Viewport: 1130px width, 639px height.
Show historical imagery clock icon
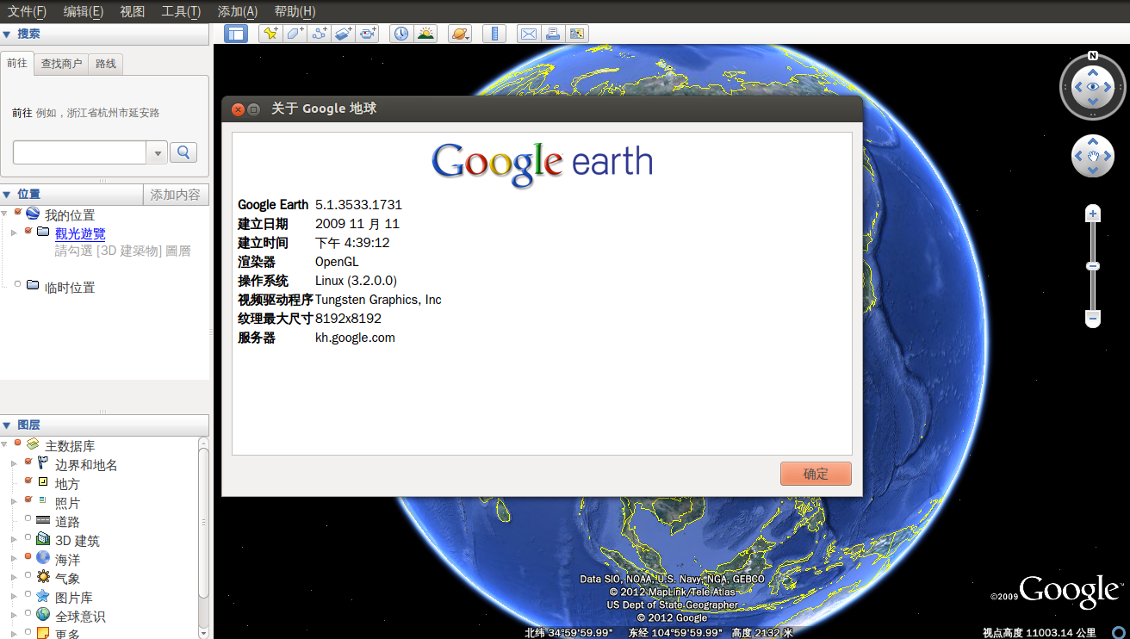(x=400, y=34)
